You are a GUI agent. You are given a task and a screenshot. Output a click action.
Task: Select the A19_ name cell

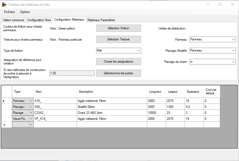click(x=55, y=101)
